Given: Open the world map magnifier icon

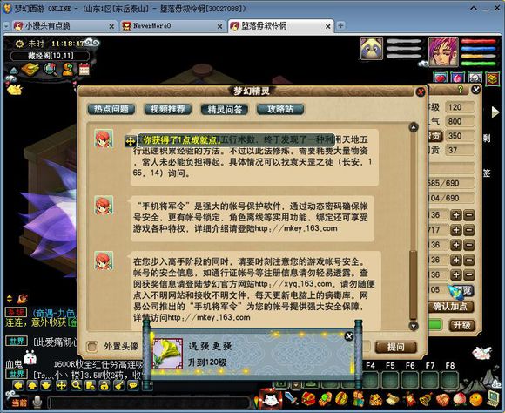Looking at the screenshot, I should click(x=50, y=69).
